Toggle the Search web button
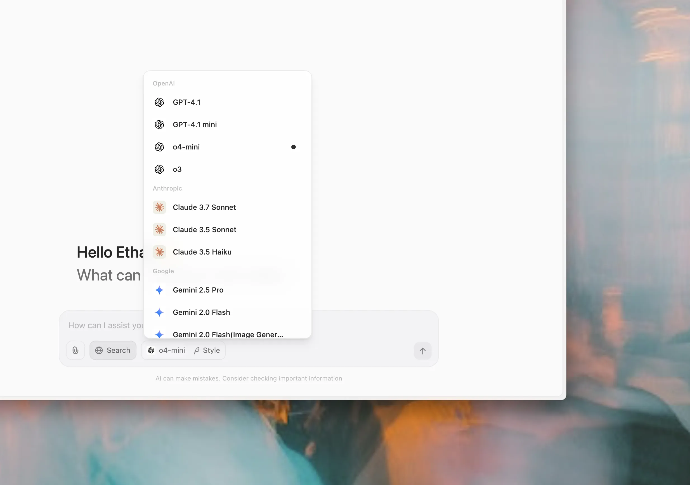Image resolution: width=690 pixels, height=485 pixels. click(113, 350)
